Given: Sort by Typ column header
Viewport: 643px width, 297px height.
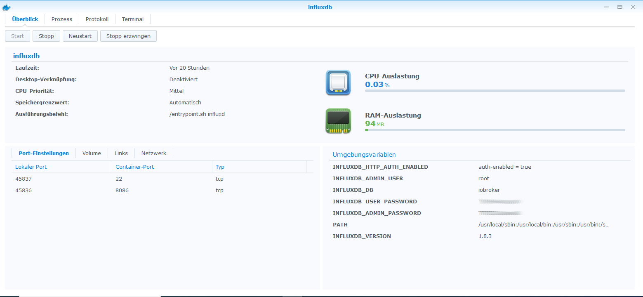Looking at the screenshot, I should pos(259,167).
